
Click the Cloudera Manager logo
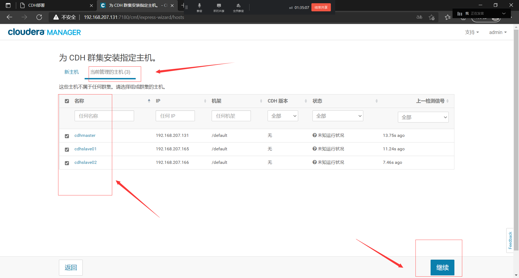44,32
